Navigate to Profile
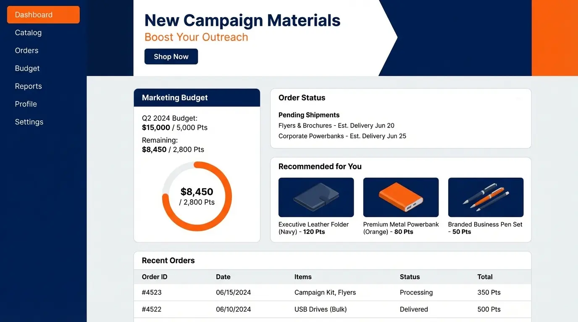The image size is (578, 322). pos(26,104)
